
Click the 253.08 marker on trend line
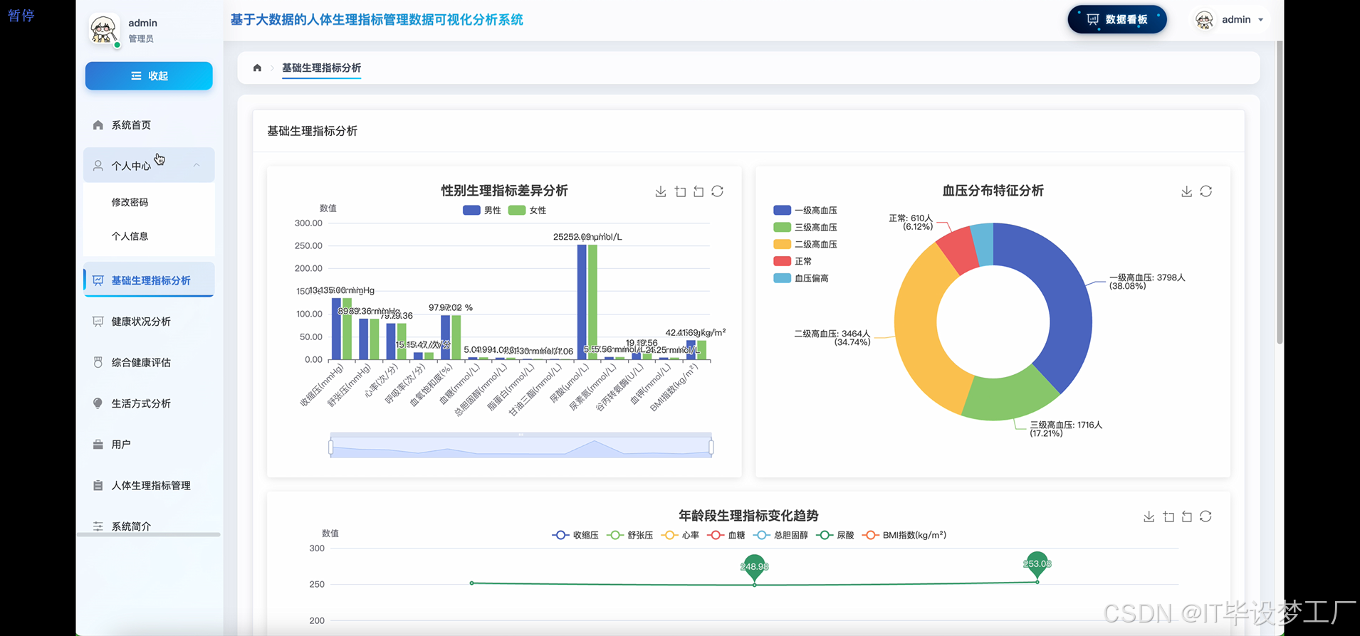1037,564
